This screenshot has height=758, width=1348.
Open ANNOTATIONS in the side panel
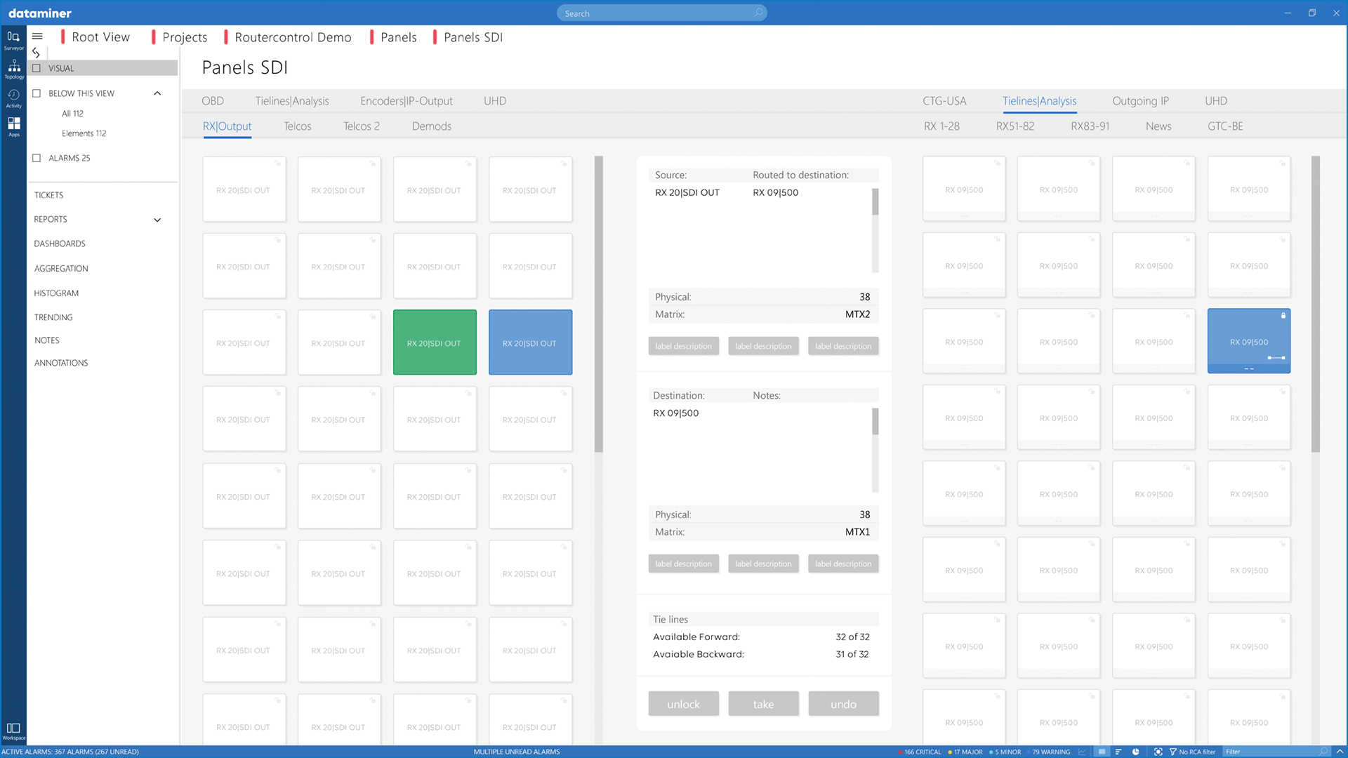[x=61, y=363]
